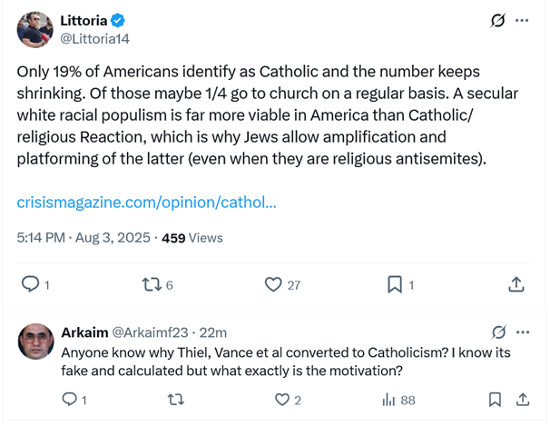Click the Grok icon on Littoria's post

coord(497,21)
